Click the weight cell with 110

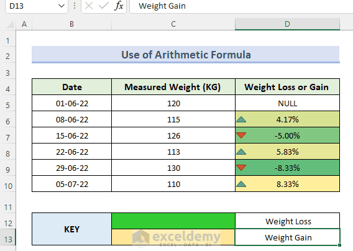(x=173, y=184)
